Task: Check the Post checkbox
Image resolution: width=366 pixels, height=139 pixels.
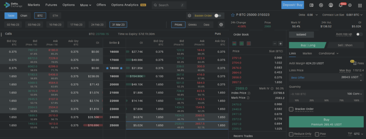Action: click(317, 134)
